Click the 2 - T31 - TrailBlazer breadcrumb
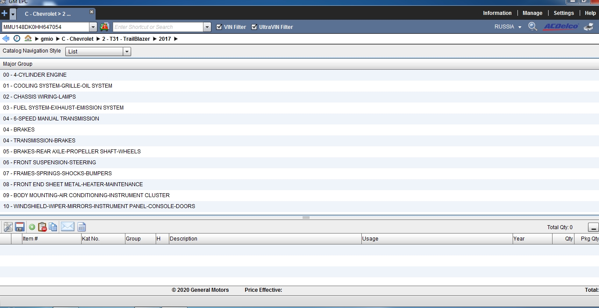 click(x=126, y=39)
